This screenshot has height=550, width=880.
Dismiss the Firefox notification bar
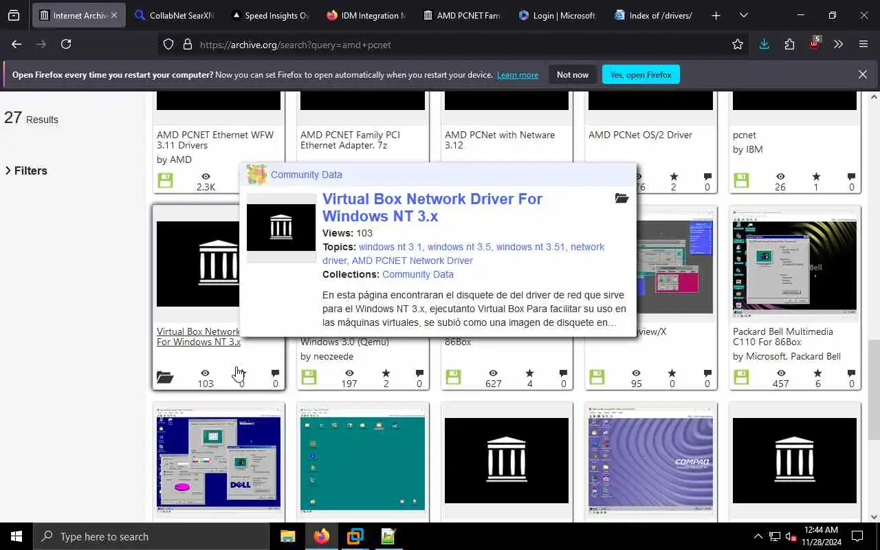pyautogui.click(x=862, y=74)
